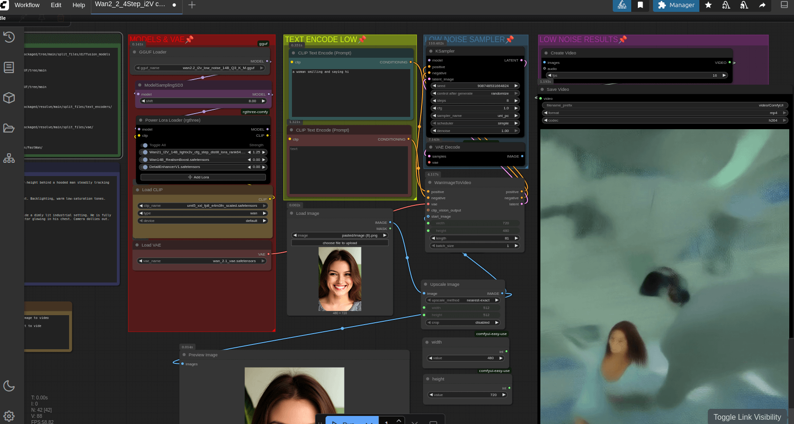Toggle the bottom panel icon

pyautogui.click(x=784, y=5)
